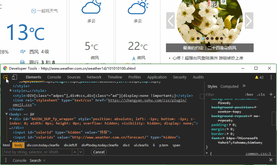Open the Network tab
Screen dimensions: 277x165
(94, 77)
